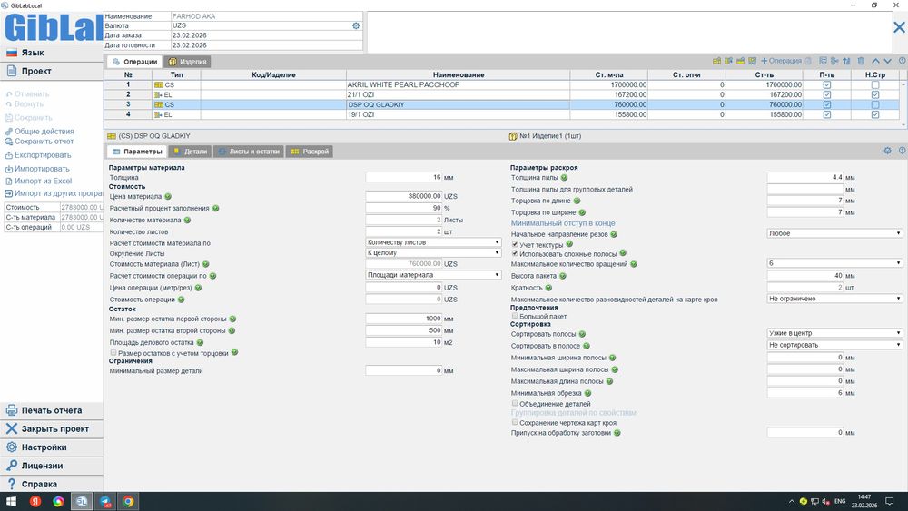908x511 pixels.
Task: Move operation up with arrow icon
Action: [x=875, y=61]
